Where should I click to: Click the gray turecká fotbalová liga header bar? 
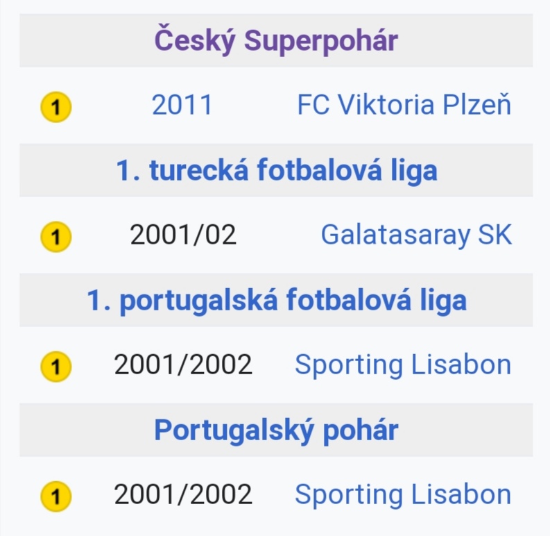pos(276,170)
